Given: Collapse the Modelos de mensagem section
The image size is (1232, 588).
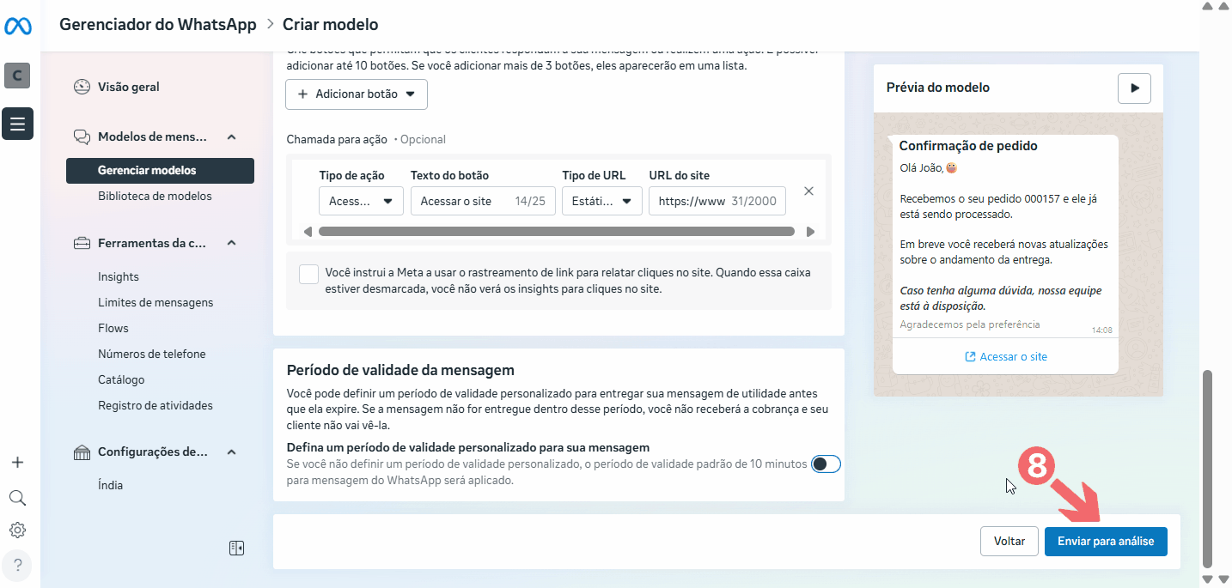Looking at the screenshot, I should coord(231,136).
